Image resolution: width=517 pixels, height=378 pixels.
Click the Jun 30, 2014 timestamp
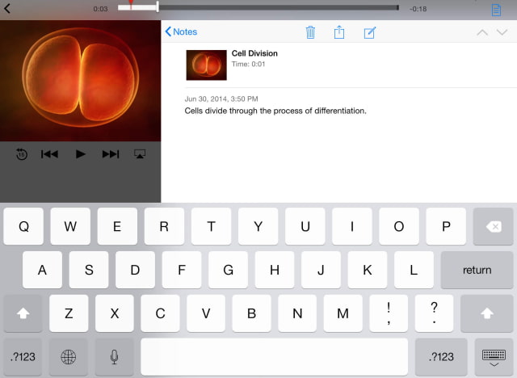[x=221, y=99]
